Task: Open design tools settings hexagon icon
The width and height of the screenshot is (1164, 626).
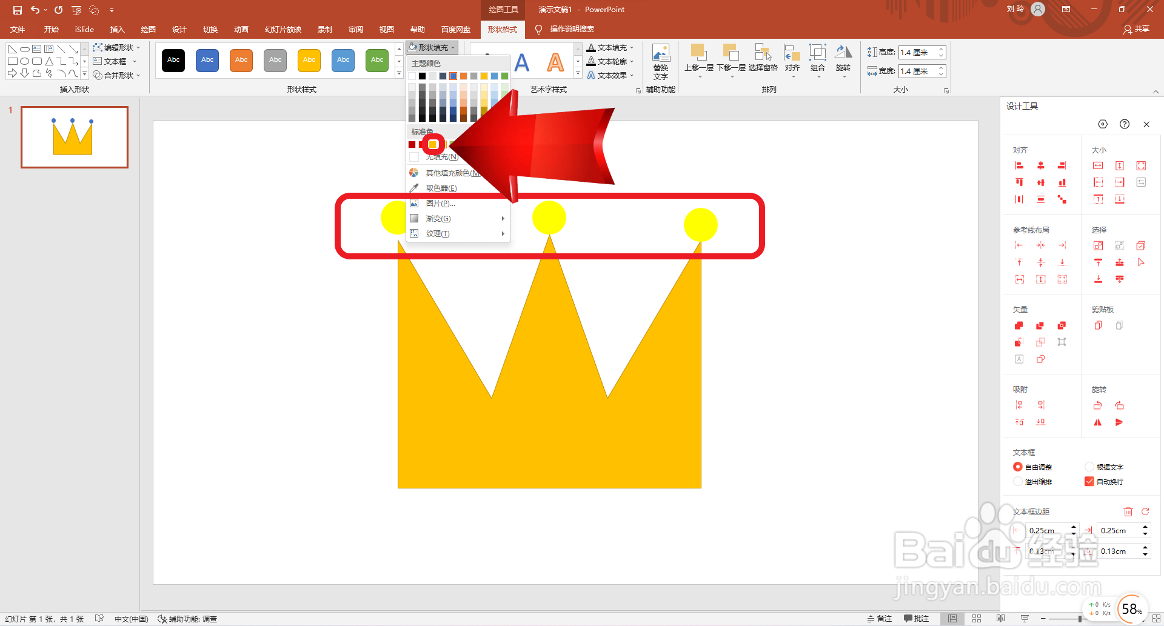Action: coord(1103,124)
